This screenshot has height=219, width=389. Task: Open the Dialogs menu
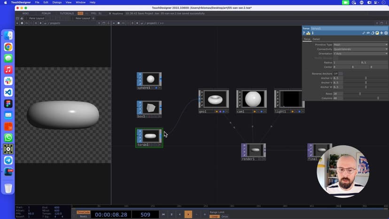[x=57, y=2]
